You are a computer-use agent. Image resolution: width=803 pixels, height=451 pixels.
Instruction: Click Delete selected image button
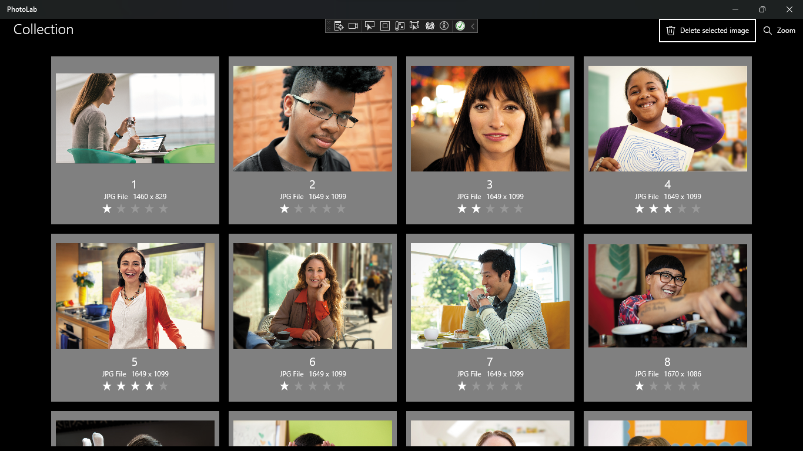[x=707, y=31]
